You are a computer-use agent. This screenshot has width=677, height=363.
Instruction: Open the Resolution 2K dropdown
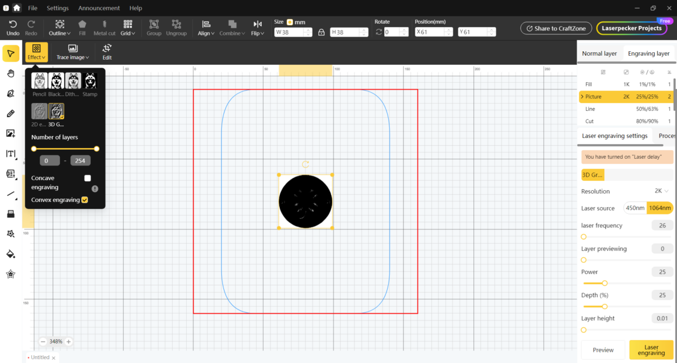661,191
